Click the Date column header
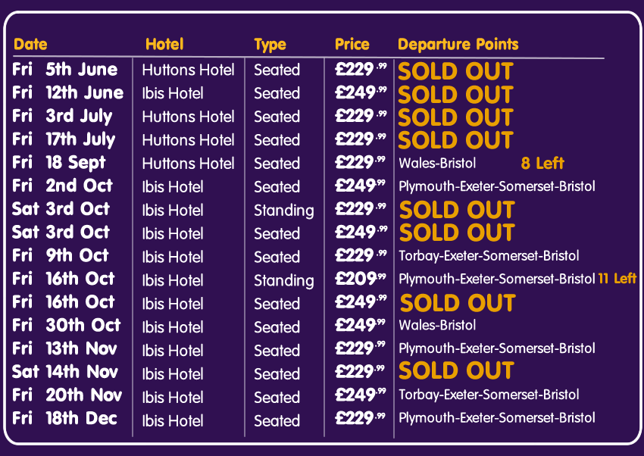This screenshot has height=456, width=644. (30, 45)
